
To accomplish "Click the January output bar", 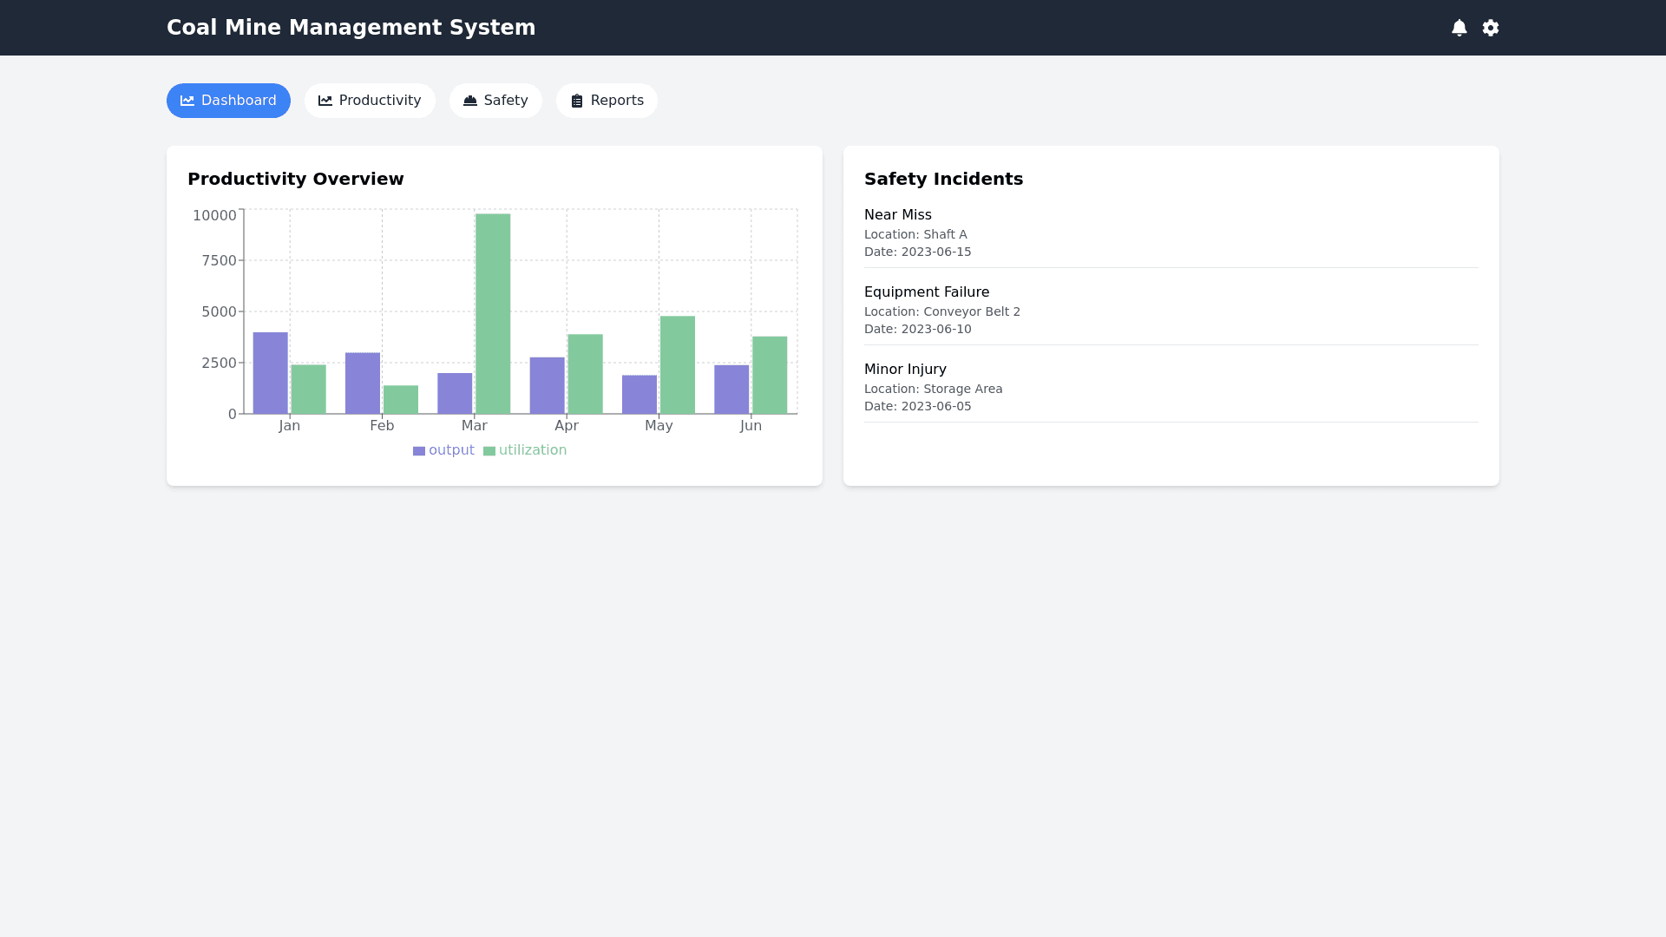I will 271,373.
